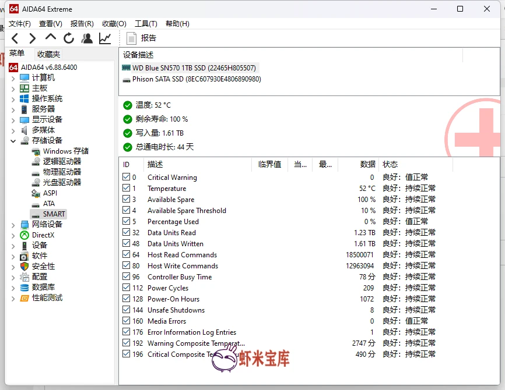Screen dimensions: 505x390
Task: Click the 设备 device icon
Action: click(x=24, y=246)
